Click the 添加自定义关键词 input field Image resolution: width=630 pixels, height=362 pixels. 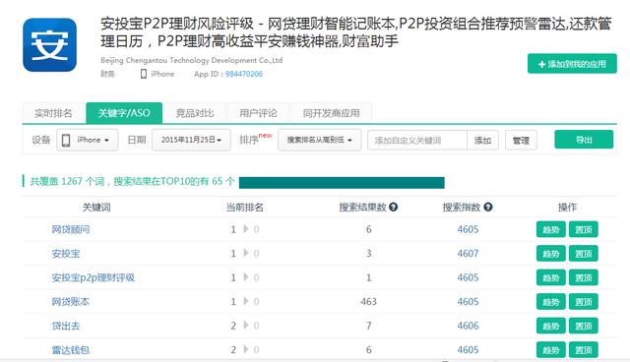[417, 141]
